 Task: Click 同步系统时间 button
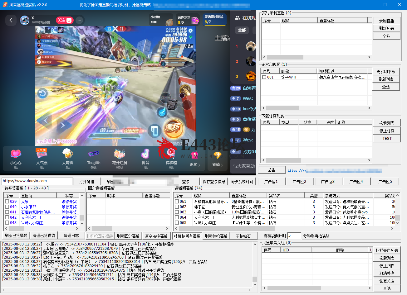[x=242, y=182]
